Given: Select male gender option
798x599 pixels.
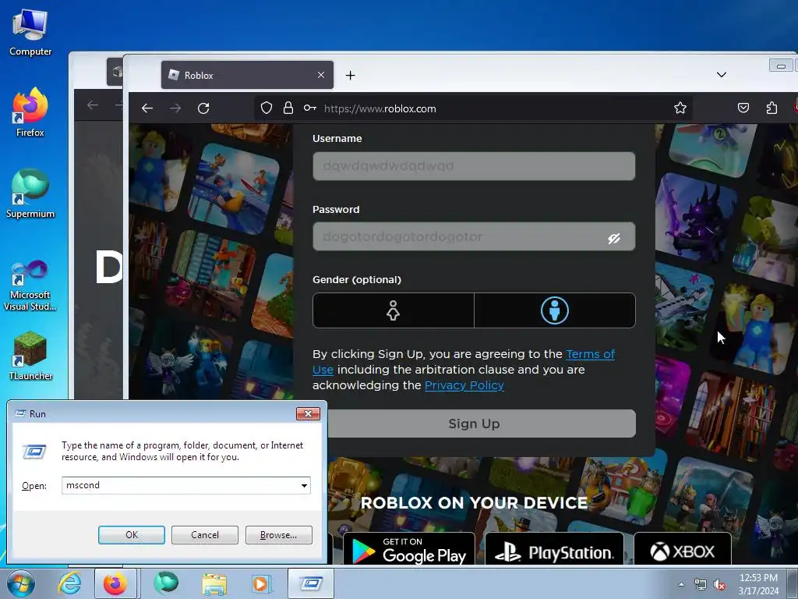Looking at the screenshot, I should (555, 310).
